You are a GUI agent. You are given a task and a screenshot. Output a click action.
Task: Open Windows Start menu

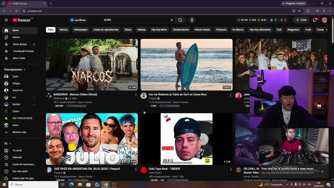[x=4, y=185]
